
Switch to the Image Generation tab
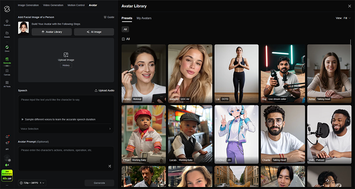[28, 5]
